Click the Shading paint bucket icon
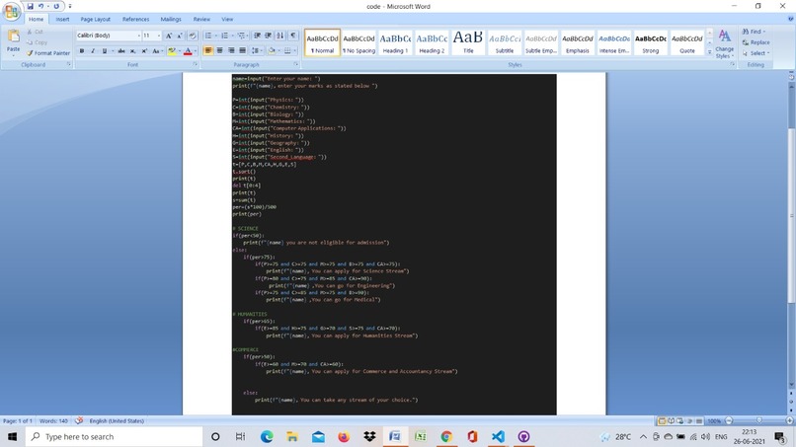 coord(271,50)
